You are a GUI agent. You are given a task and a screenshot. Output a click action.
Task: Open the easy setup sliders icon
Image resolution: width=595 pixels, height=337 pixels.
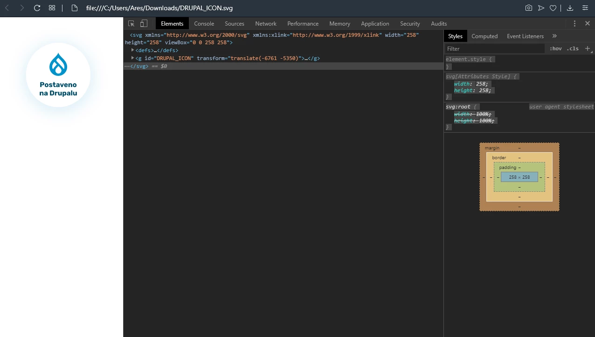[x=585, y=8]
